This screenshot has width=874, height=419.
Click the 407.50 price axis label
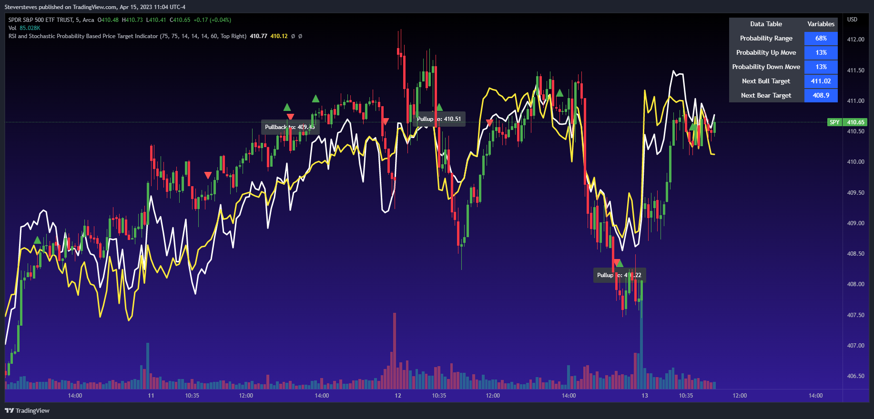pyautogui.click(x=855, y=315)
